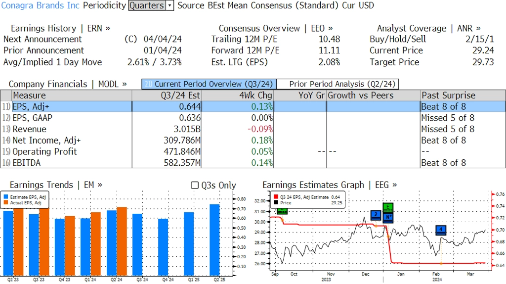Click Revenue estimate value 3.015B
Viewport: 506px width, 284px height.
pos(187,129)
